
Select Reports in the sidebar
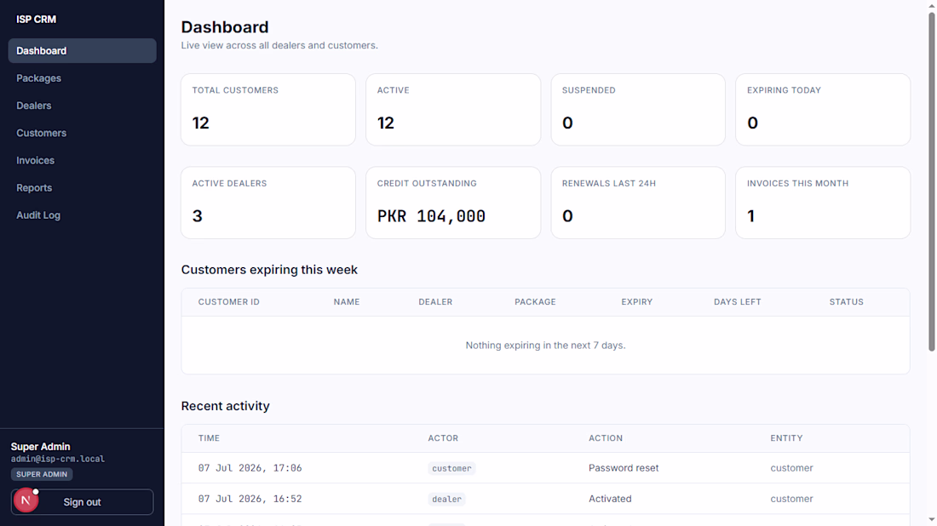click(83, 188)
